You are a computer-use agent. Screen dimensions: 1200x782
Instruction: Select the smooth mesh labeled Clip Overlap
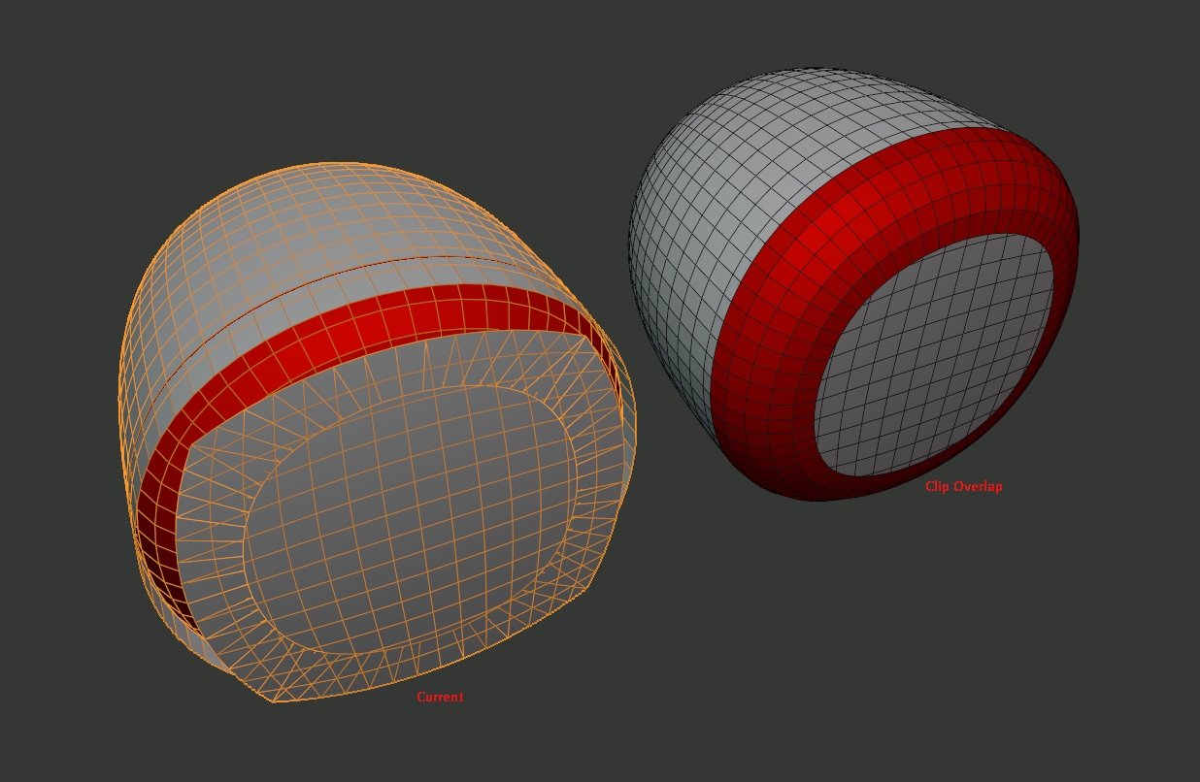point(853,284)
